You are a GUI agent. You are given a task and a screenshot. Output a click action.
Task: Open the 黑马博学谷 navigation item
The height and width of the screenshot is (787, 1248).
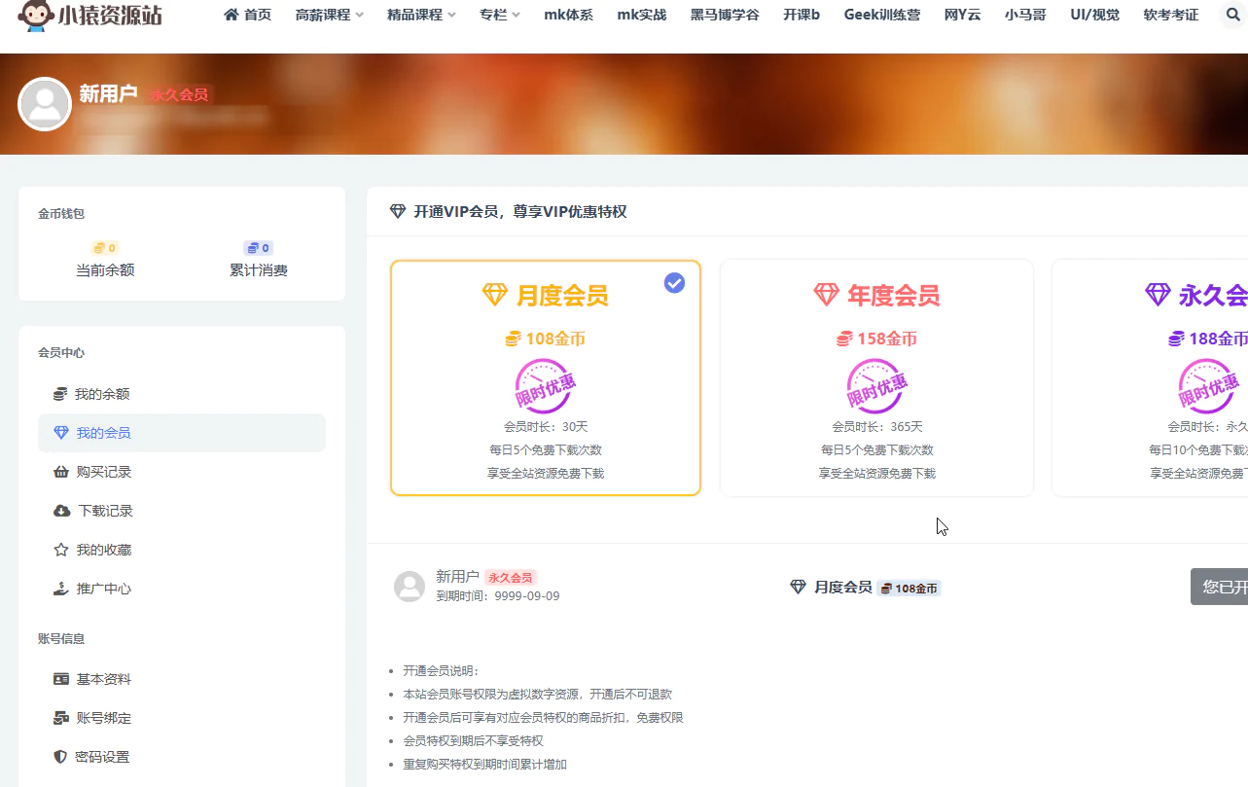[725, 15]
